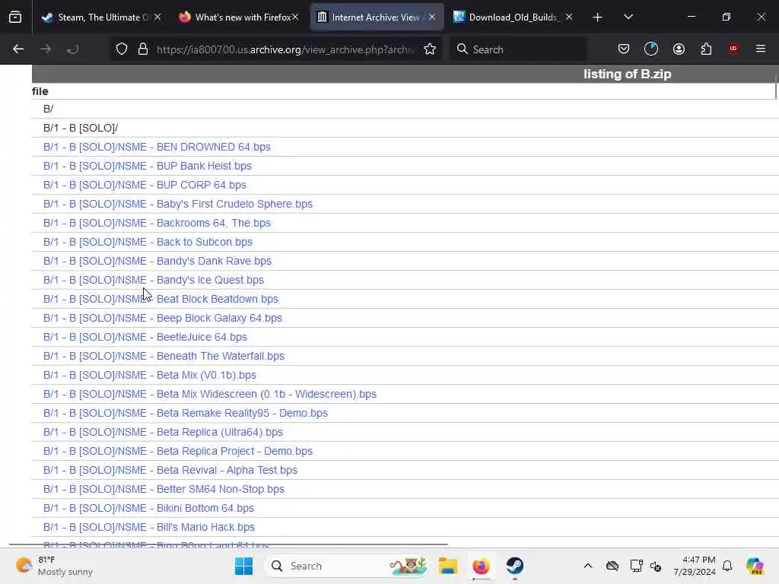Open the Firefox View button
This screenshot has height=584, width=779.
pos(15,17)
